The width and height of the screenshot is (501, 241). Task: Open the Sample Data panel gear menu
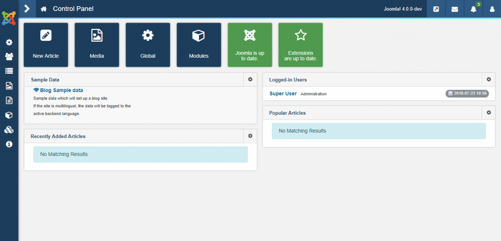[x=250, y=79]
